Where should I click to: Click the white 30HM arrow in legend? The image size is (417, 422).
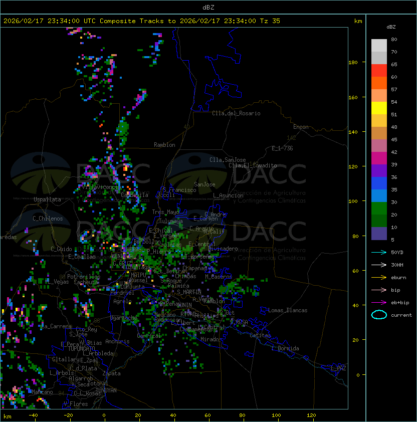(x=379, y=265)
